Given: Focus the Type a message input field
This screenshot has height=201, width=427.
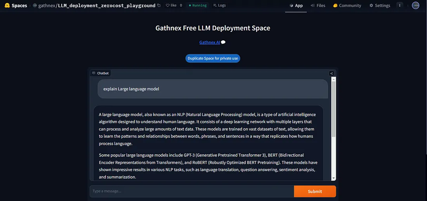Looking at the screenshot, I should 191,191.
